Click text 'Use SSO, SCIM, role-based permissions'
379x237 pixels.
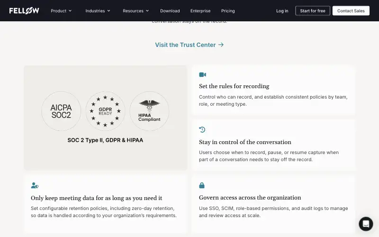tap(244, 208)
